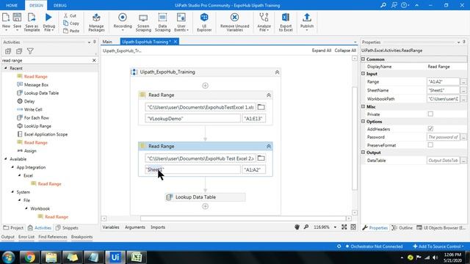Edit the "A1:E13" range field
Image resolution: width=470 pixels, height=264 pixels.
pyautogui.click(x=253, y=119)
